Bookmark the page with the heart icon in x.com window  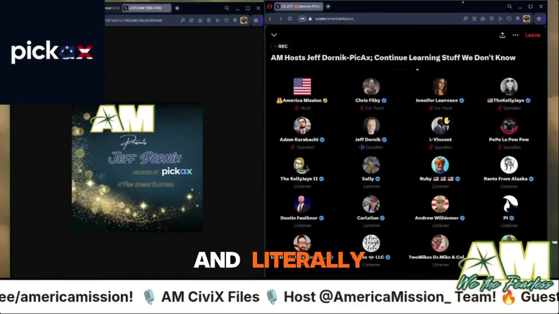tap(509, 19)
